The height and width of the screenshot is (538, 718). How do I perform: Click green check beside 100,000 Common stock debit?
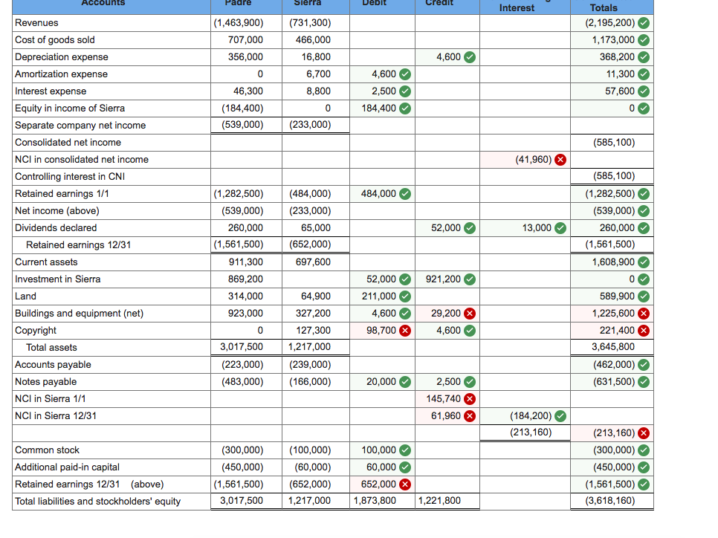pyautogui.click(x=405, y=450)
